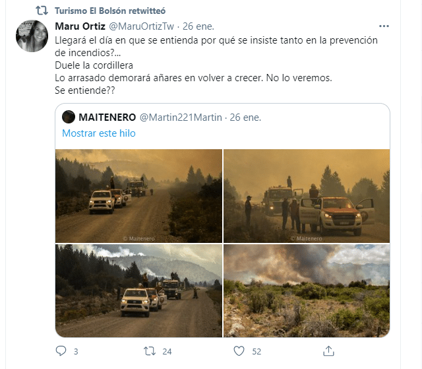Open the @MaruOrtizTw handle
This screenshot has height=369, width=422.
pos(141,26)
